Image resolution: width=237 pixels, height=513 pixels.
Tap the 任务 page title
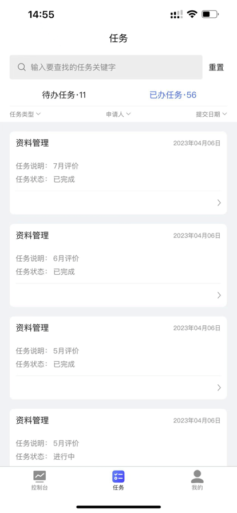pos(118,38)
